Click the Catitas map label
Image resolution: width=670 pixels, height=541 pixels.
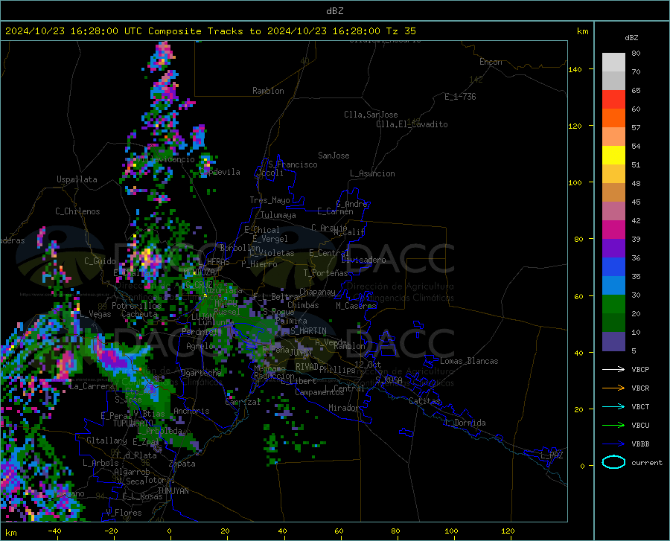(424, 401)
